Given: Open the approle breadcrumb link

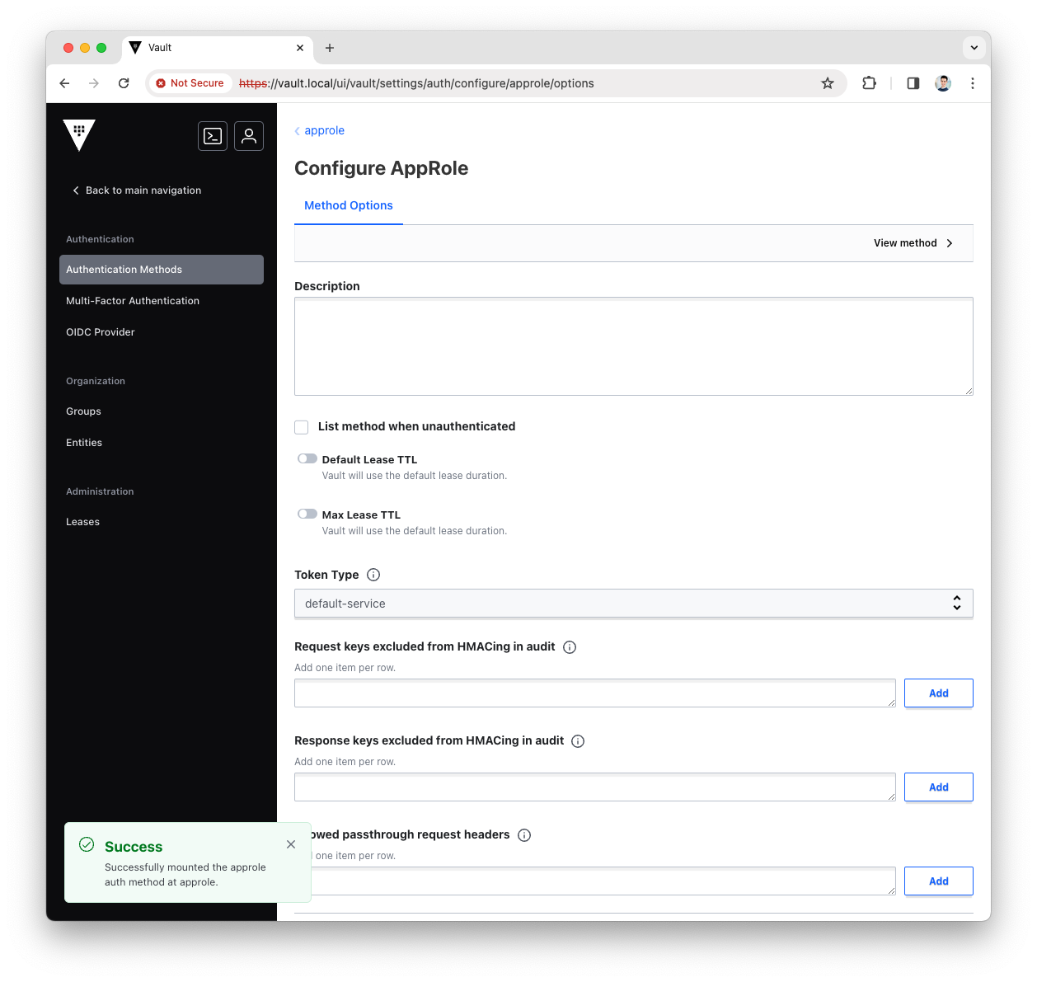Looking at the screenshot, I should click(324, 130).
